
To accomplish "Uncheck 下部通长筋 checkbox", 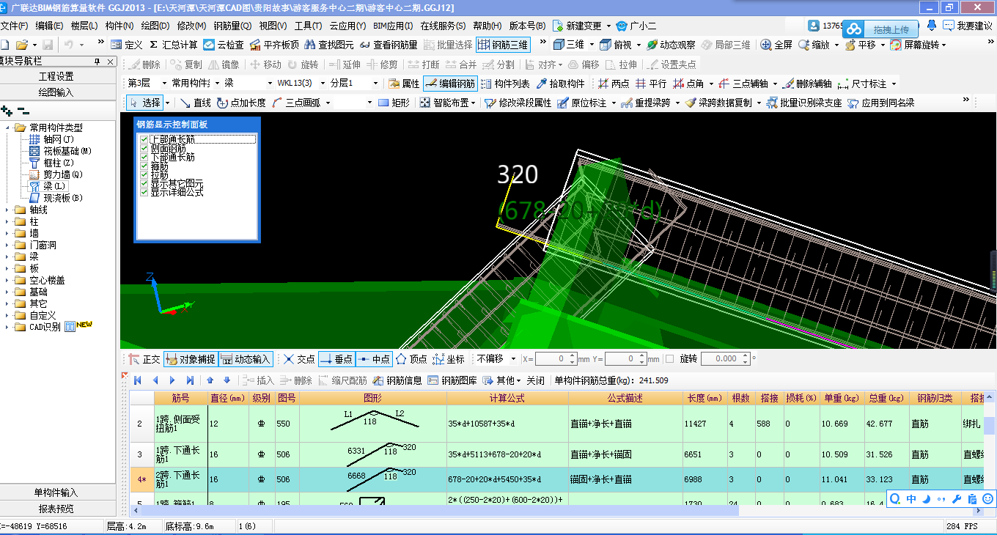I will (144, 157).
